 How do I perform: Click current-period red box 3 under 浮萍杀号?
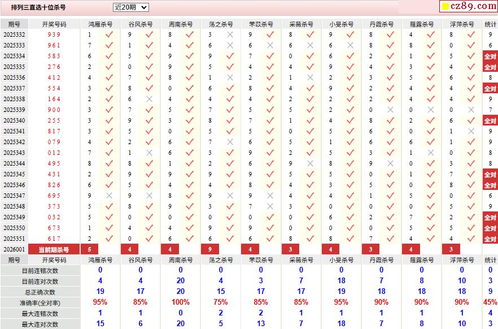click(x=451, y=249)
